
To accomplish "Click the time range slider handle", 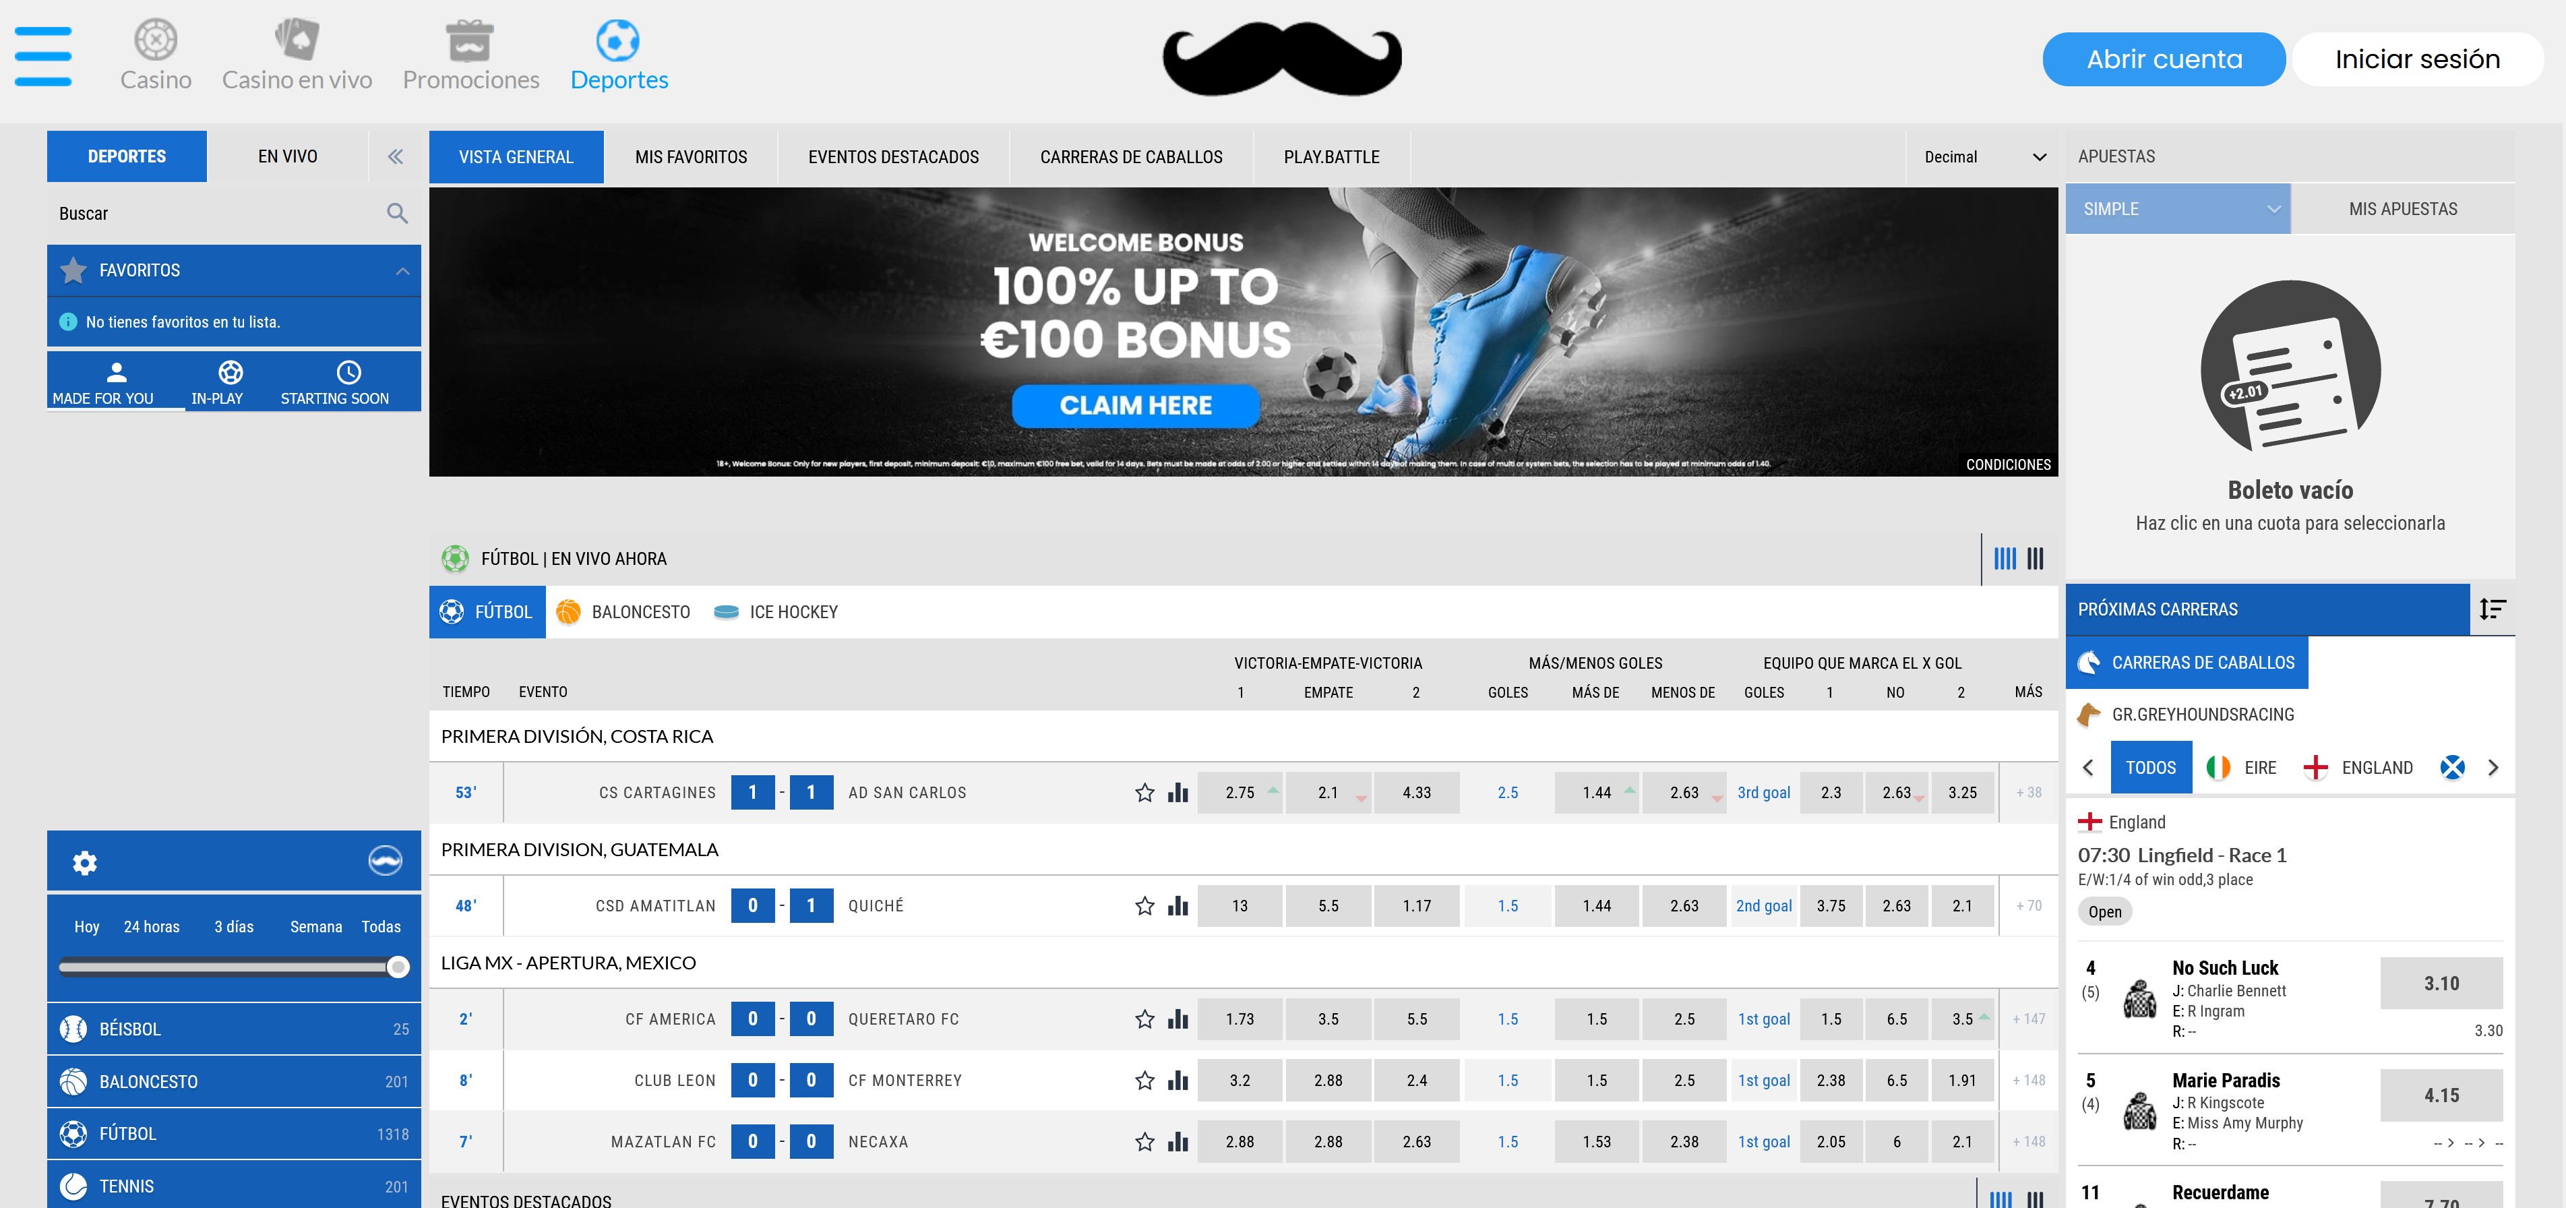I will pos(398,966).
